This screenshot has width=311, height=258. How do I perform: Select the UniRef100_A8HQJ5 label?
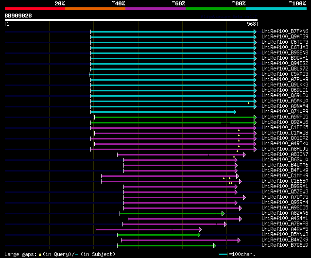(x=285, y=149)
